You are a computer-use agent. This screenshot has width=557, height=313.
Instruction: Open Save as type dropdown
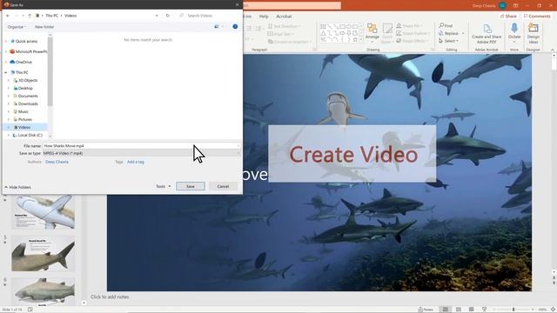(141, 153)
